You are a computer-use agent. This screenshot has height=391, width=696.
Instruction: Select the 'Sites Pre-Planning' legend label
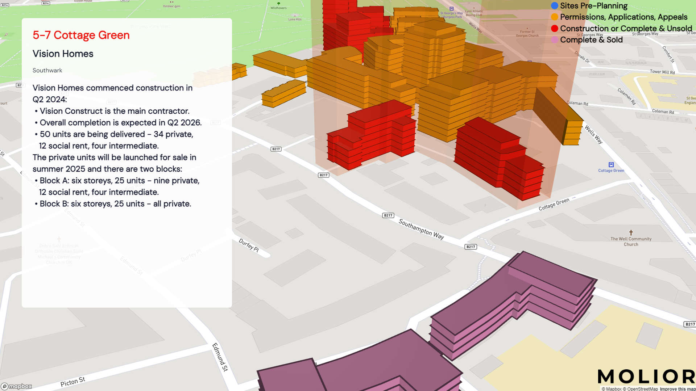(x=593, y=6)
